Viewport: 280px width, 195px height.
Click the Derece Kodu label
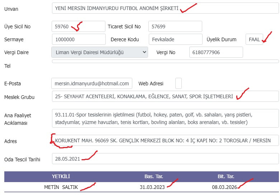(125, 39)
